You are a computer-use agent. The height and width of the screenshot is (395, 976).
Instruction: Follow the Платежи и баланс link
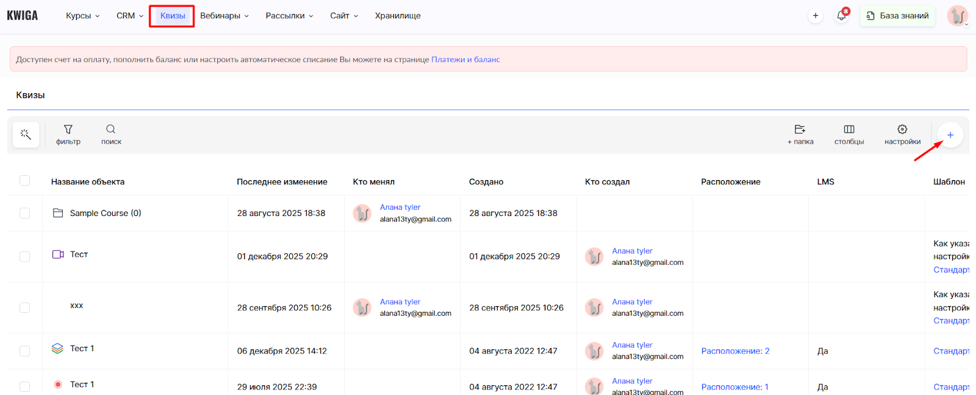465,60
